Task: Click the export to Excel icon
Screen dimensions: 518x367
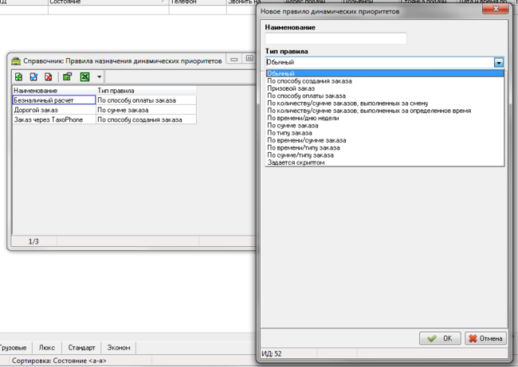Action: tap(85, 77)
